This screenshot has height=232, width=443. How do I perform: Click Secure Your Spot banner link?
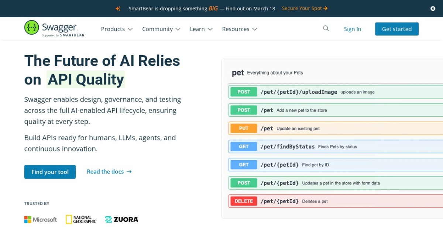pos(305,8)
